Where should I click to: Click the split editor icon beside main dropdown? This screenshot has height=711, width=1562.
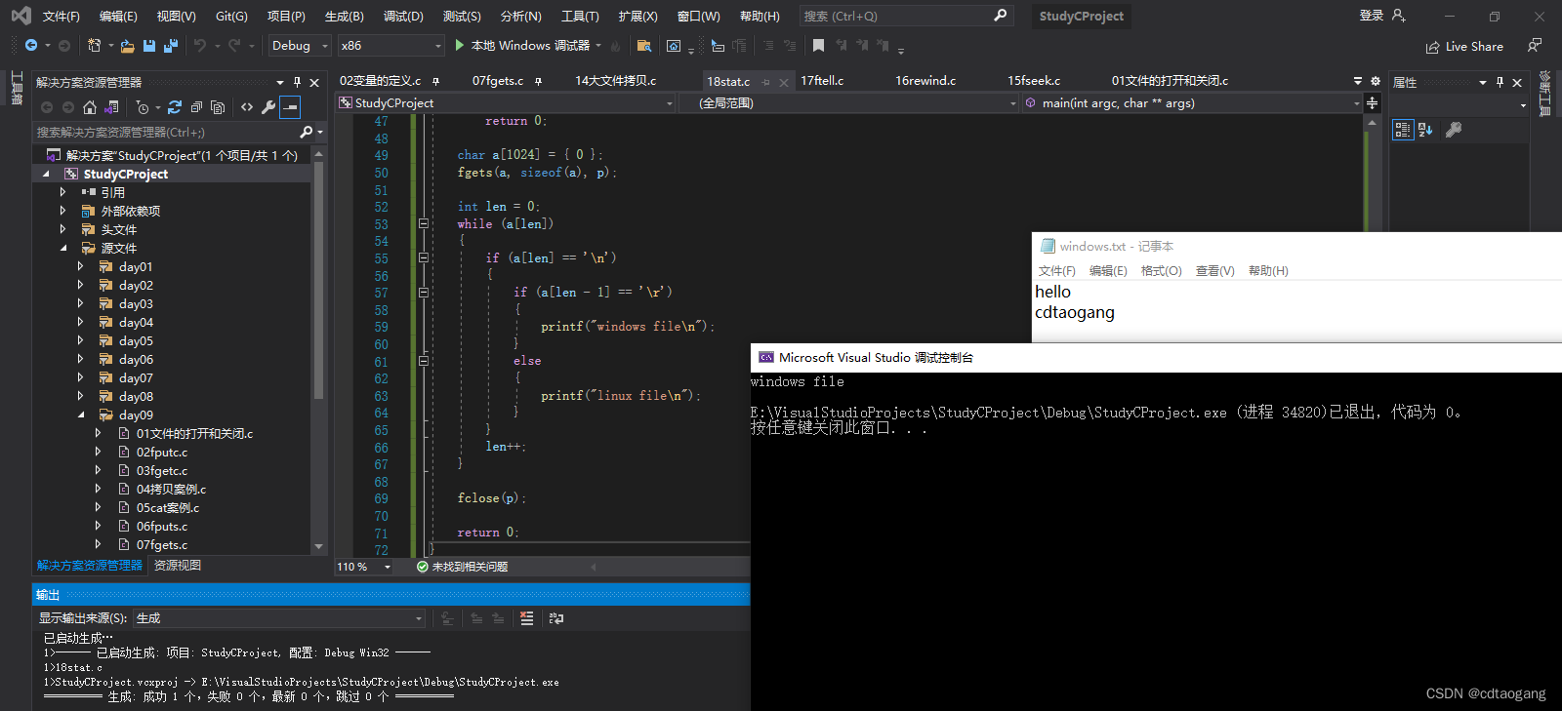coord(1373,102)
